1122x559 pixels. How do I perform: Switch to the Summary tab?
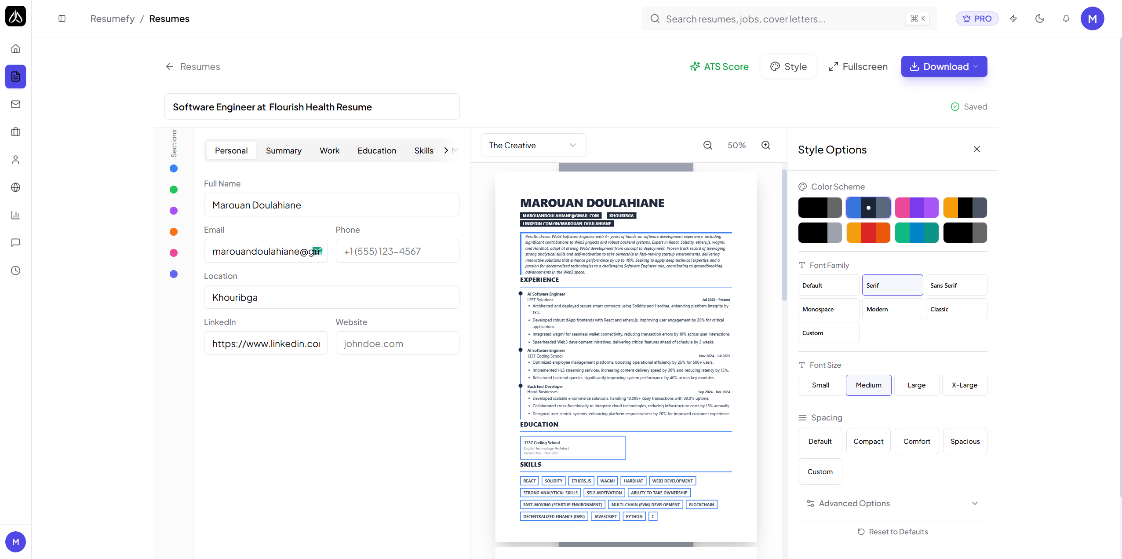click(x=284, y=150)
